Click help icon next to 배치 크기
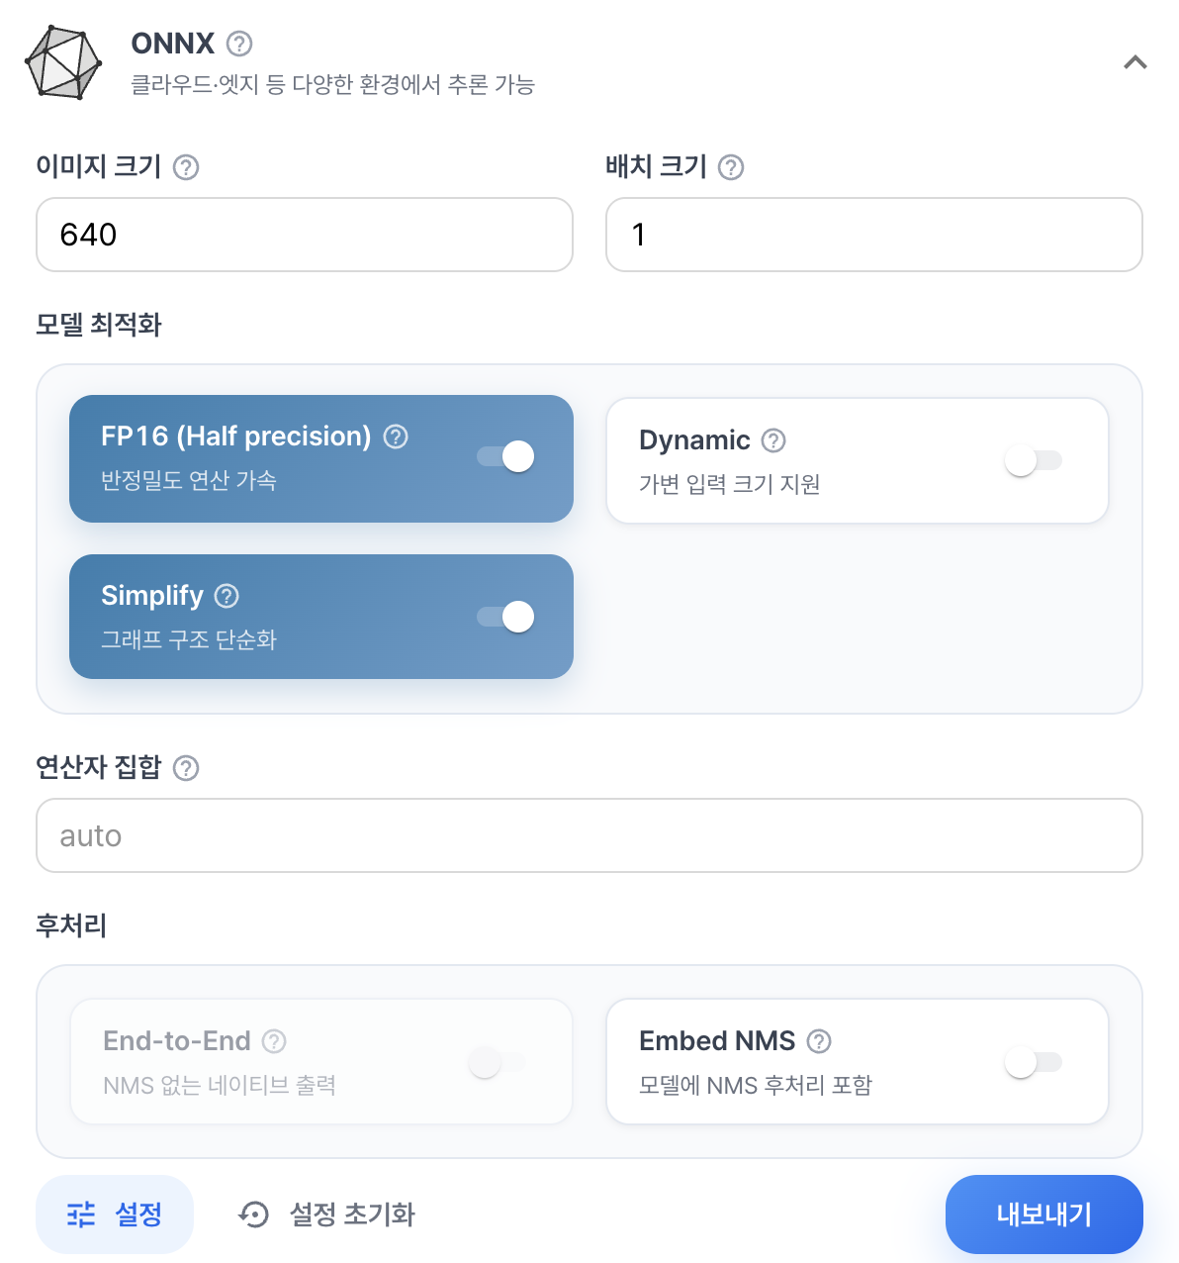1179x1263 pixels. tap(731, 167)
